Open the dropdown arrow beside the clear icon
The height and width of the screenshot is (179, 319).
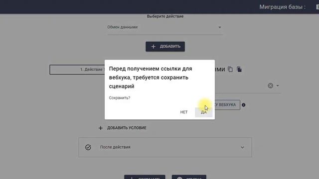tap(278, 86)
